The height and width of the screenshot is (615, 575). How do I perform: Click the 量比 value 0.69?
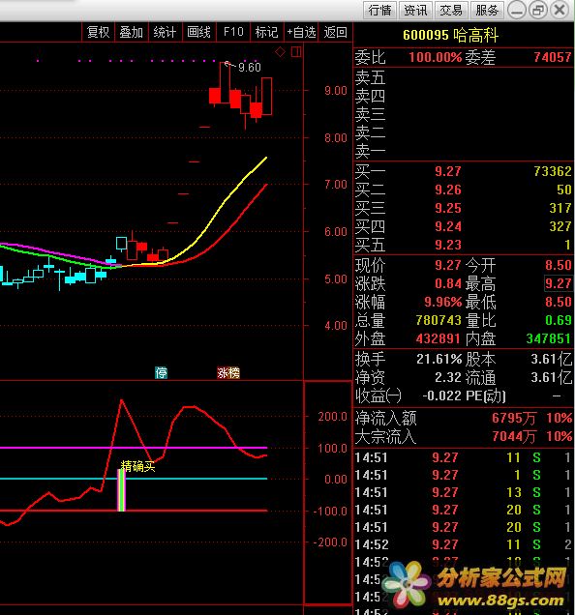559,320
